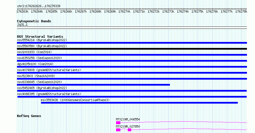Open the MTX2|NM_006554 gene label

[128, 119]
